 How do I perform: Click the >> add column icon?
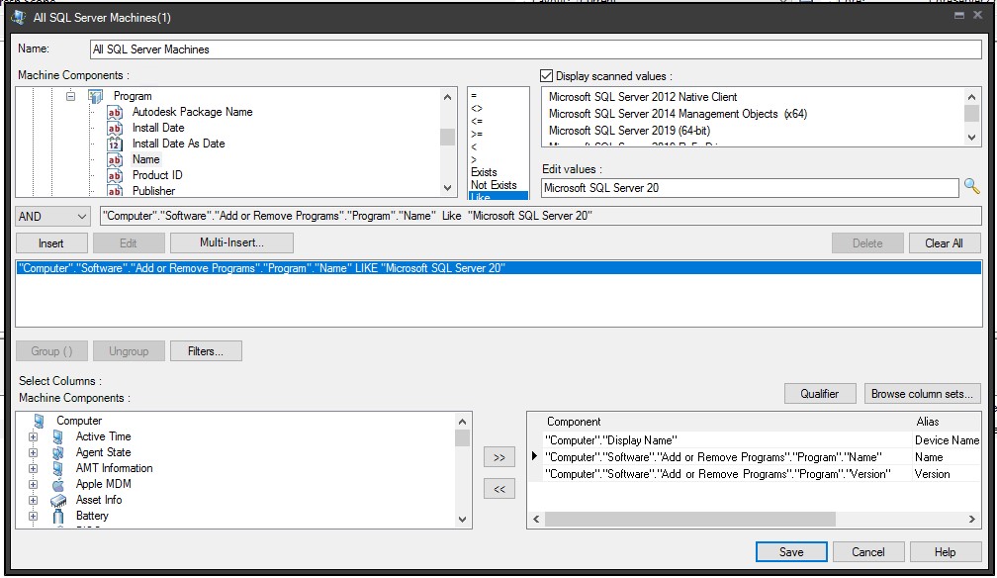click(x=498, y=456)
